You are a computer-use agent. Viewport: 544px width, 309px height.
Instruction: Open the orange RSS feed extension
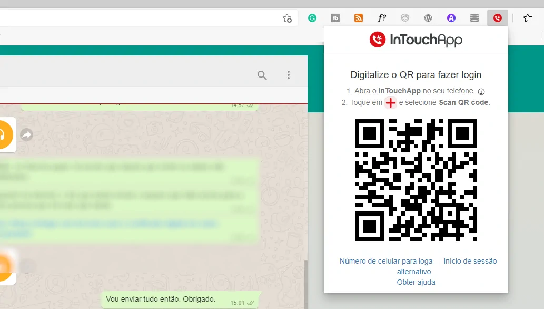coord(359,18)
